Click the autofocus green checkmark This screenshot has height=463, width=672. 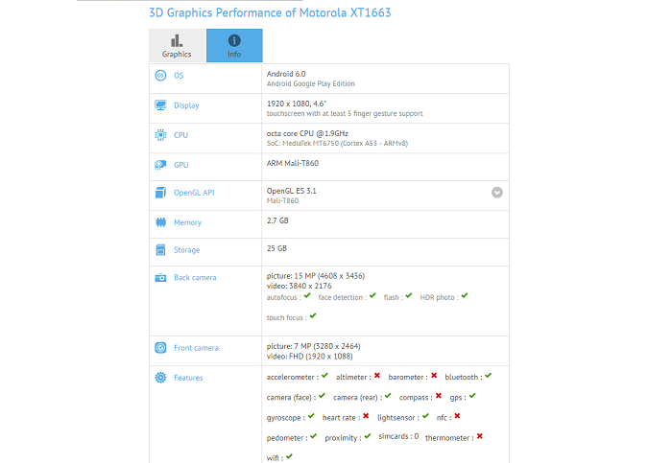tap(307, 296)
